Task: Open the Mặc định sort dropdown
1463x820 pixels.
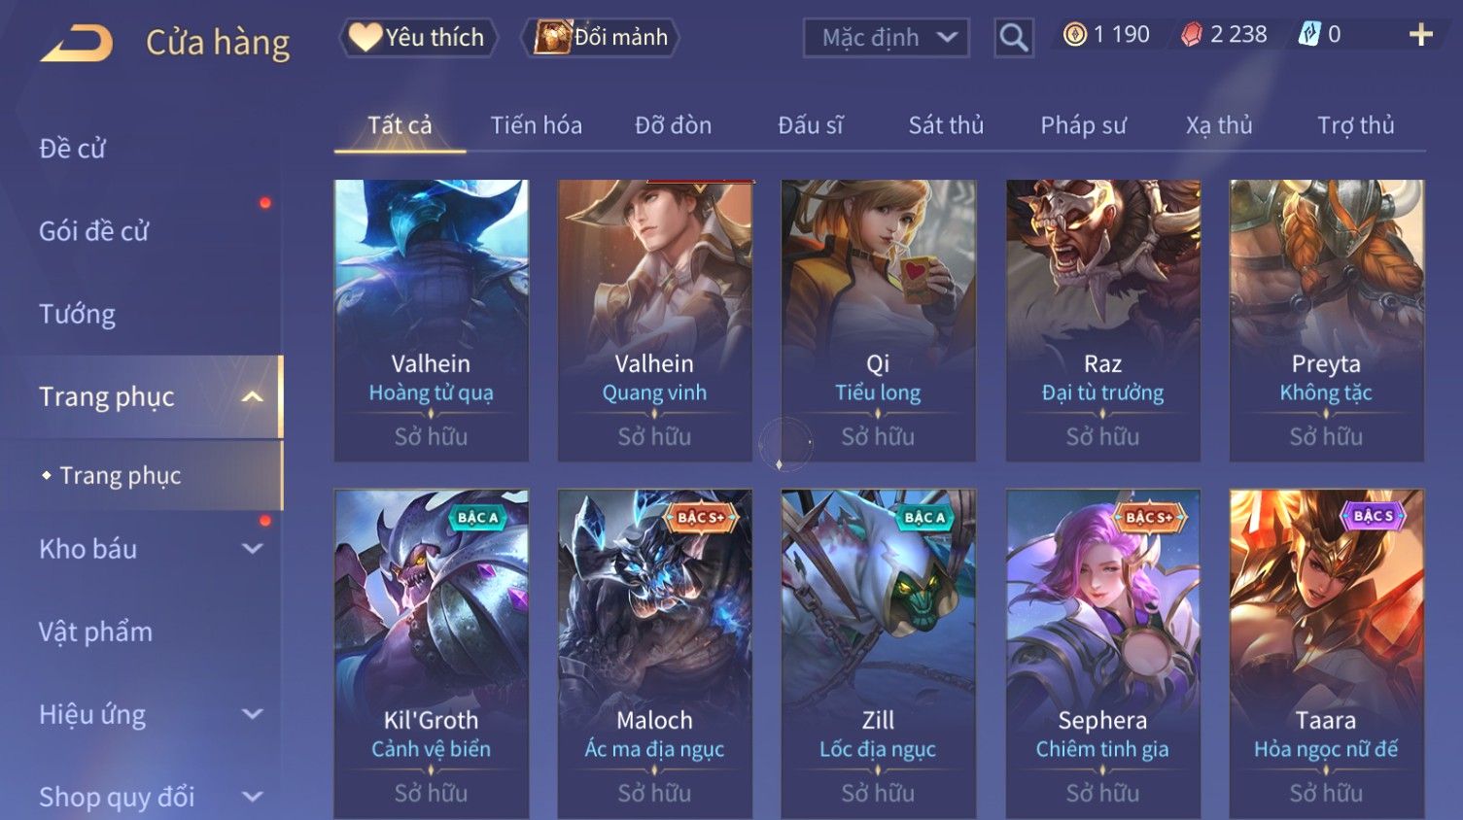Action: pyautogui.click(x=887, y=38)
